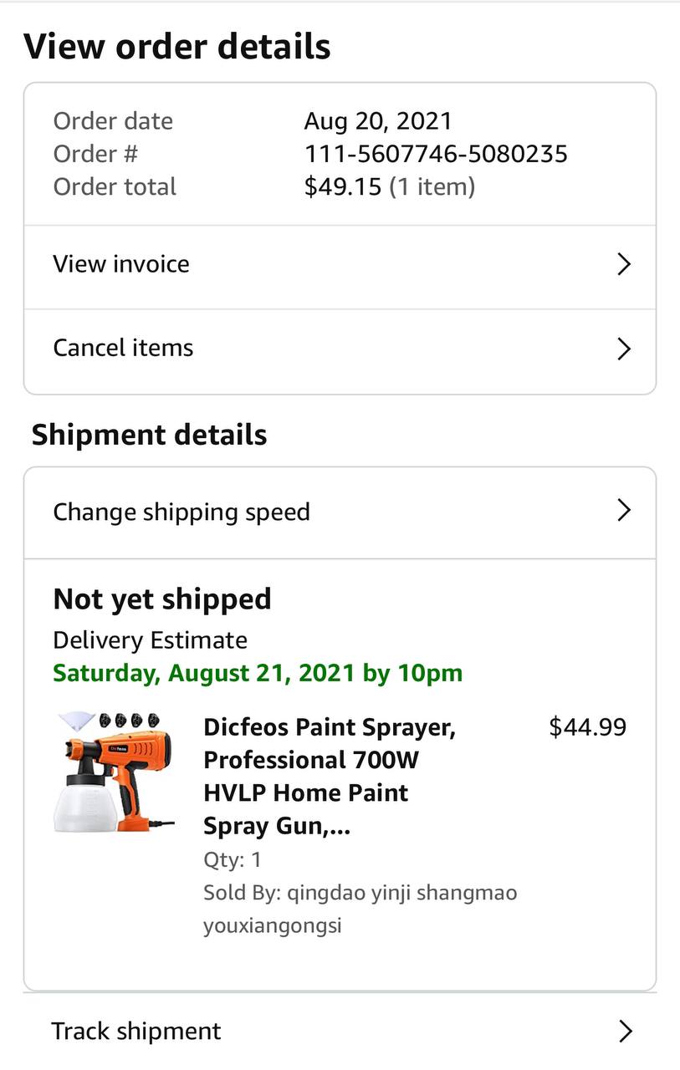This screenshot has height=1070, width=680.
Task: Open Change shipping speed
Action: click(x=182, y=512)
